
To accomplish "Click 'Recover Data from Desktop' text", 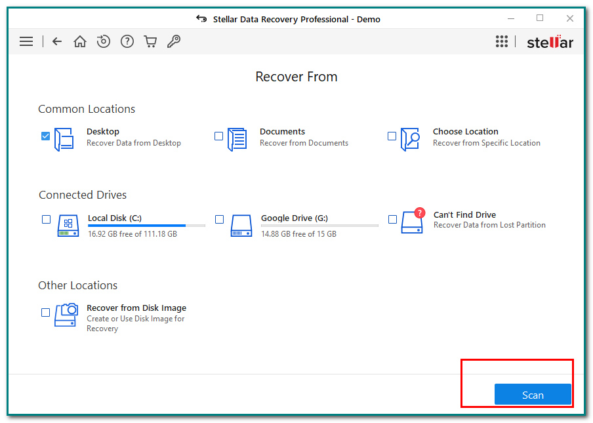I will click(x=134, y=143).
